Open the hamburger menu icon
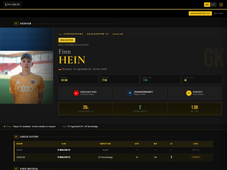227x170 pixels. [x=221, y=5]
